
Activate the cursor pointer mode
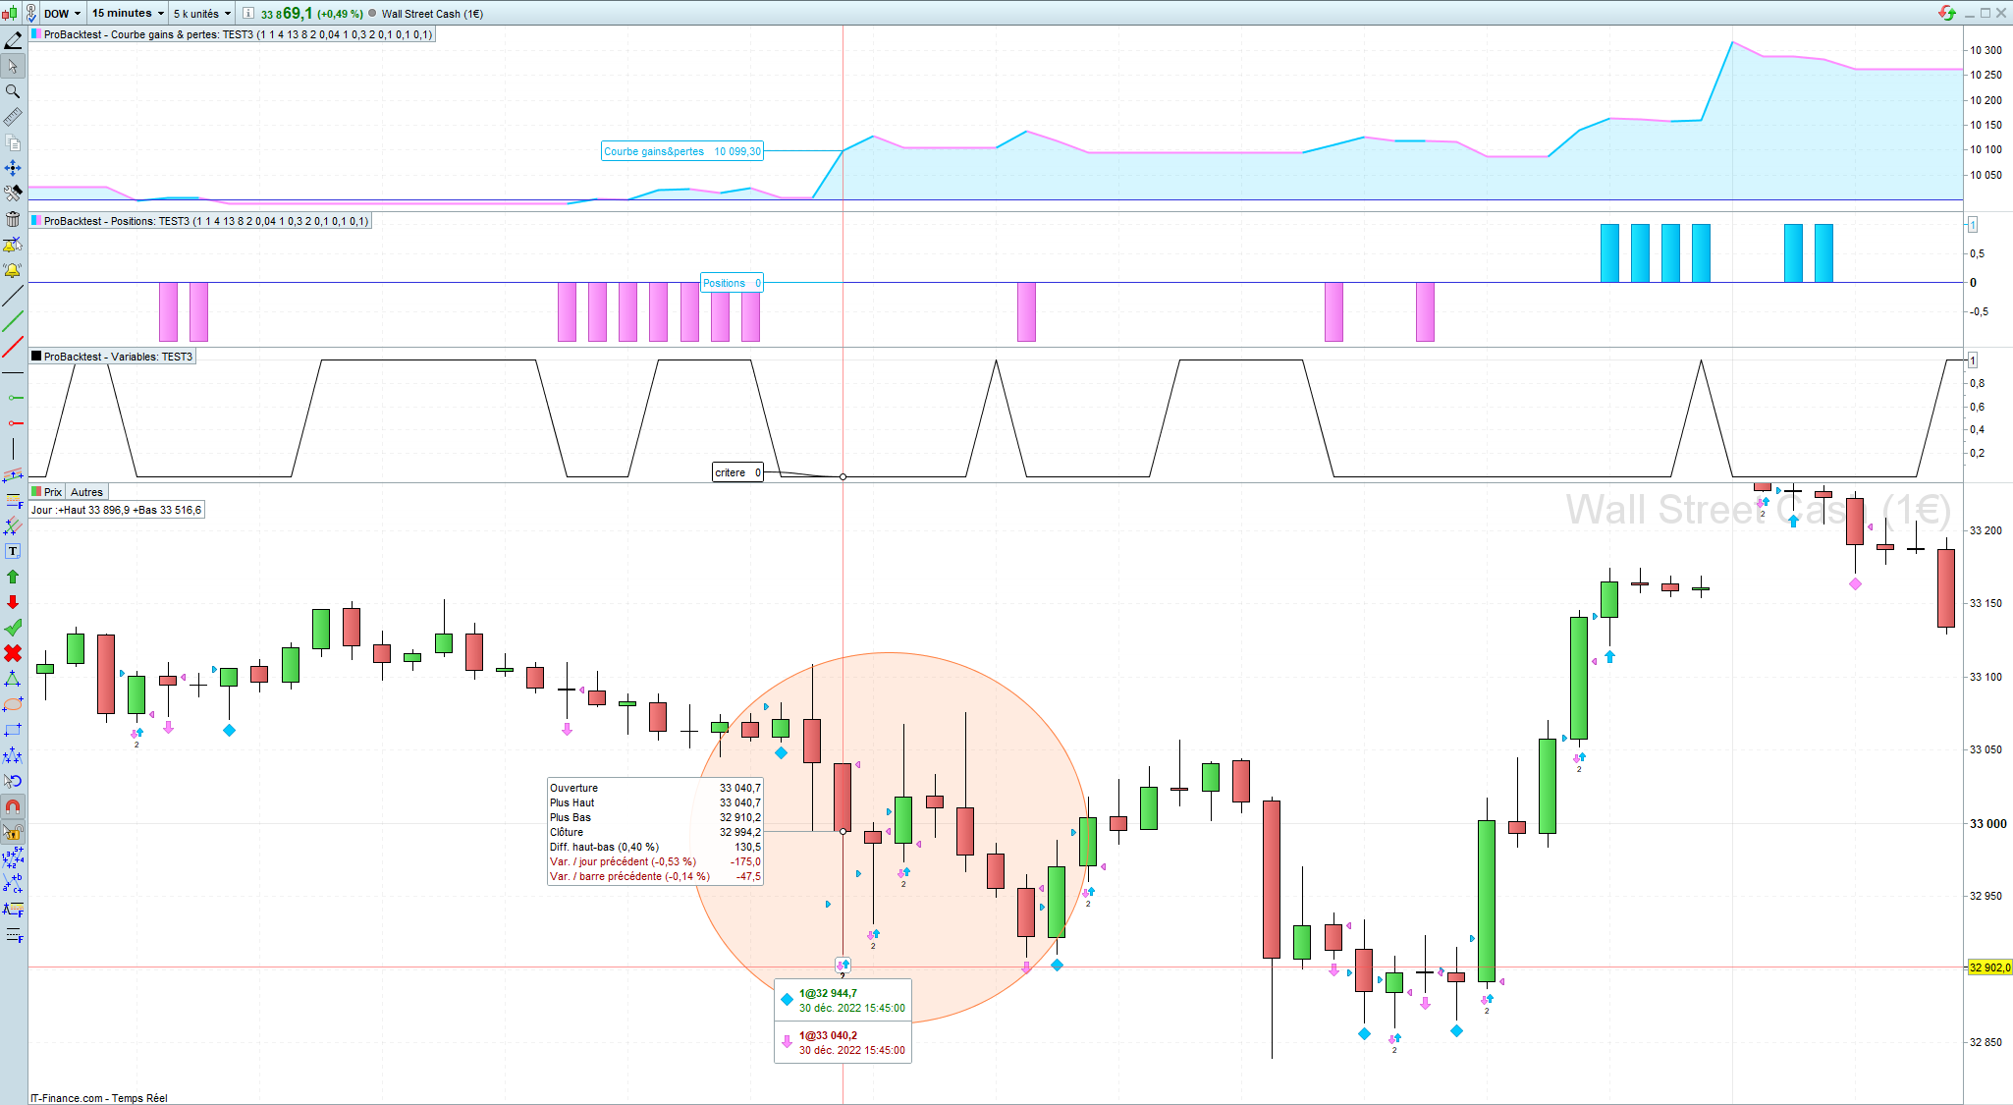point(13,66)
